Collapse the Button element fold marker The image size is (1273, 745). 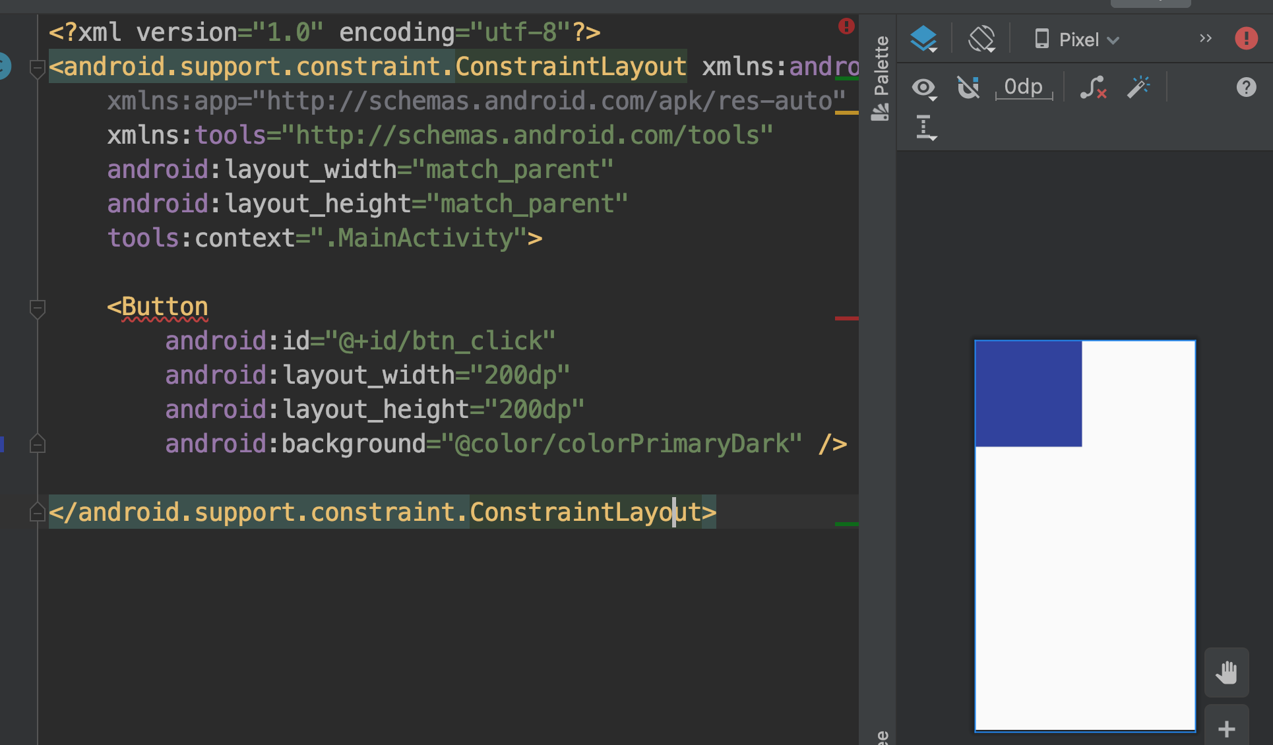[38, 308]
